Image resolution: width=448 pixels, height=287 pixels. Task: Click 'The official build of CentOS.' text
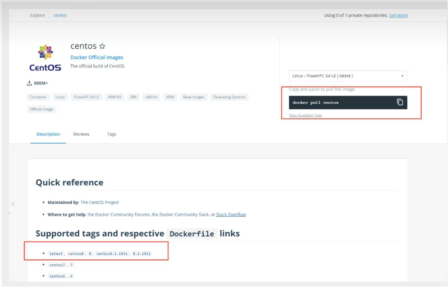98,66
